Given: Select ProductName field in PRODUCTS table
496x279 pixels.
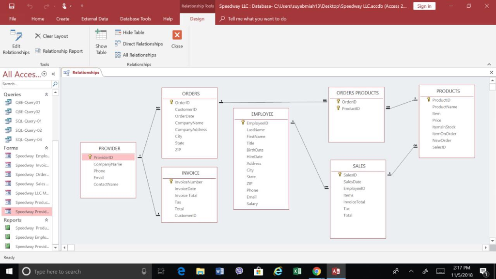Looking at the screenshot, I should click(445, 107).
